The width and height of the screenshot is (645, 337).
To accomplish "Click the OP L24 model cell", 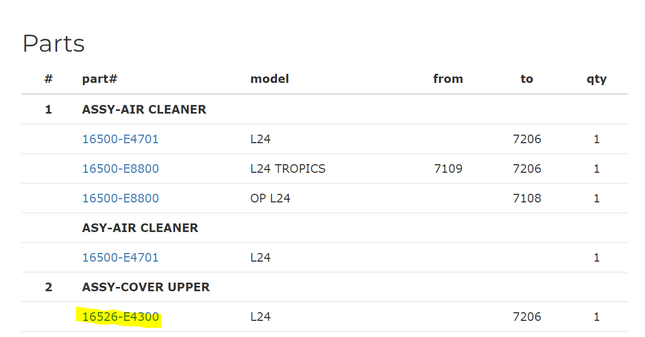I will (x=270, y=199).
